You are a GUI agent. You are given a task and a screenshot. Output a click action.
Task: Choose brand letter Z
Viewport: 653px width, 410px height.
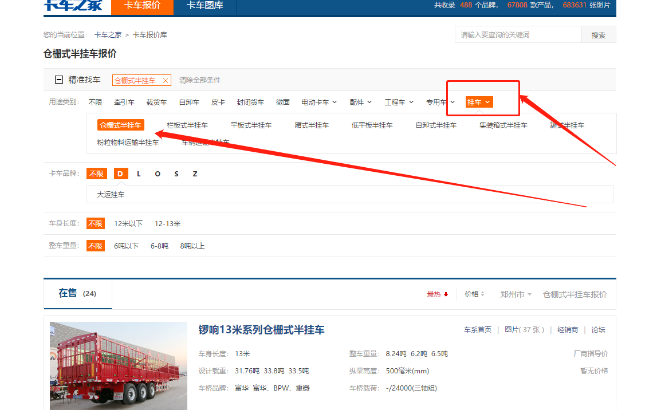[195, 174]
